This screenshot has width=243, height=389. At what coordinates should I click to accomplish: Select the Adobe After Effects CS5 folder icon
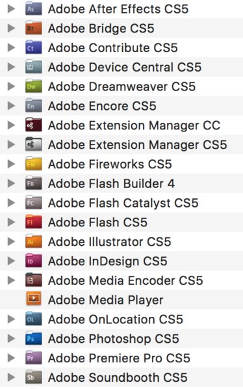pyautogui.click(x=34, y=8)
